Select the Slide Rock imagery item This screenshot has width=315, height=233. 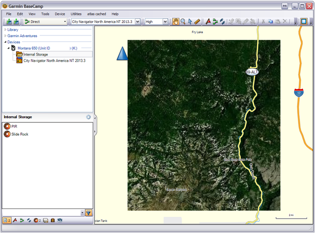(20, 134)
